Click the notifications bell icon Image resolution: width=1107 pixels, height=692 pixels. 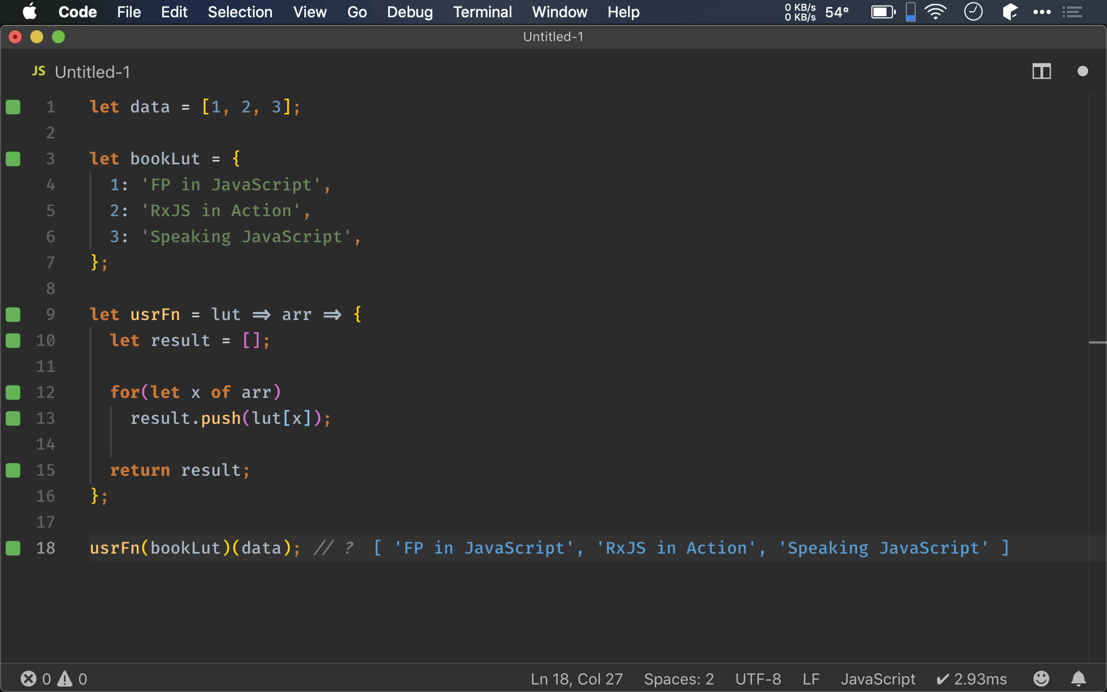click(x=1078, y=678)
